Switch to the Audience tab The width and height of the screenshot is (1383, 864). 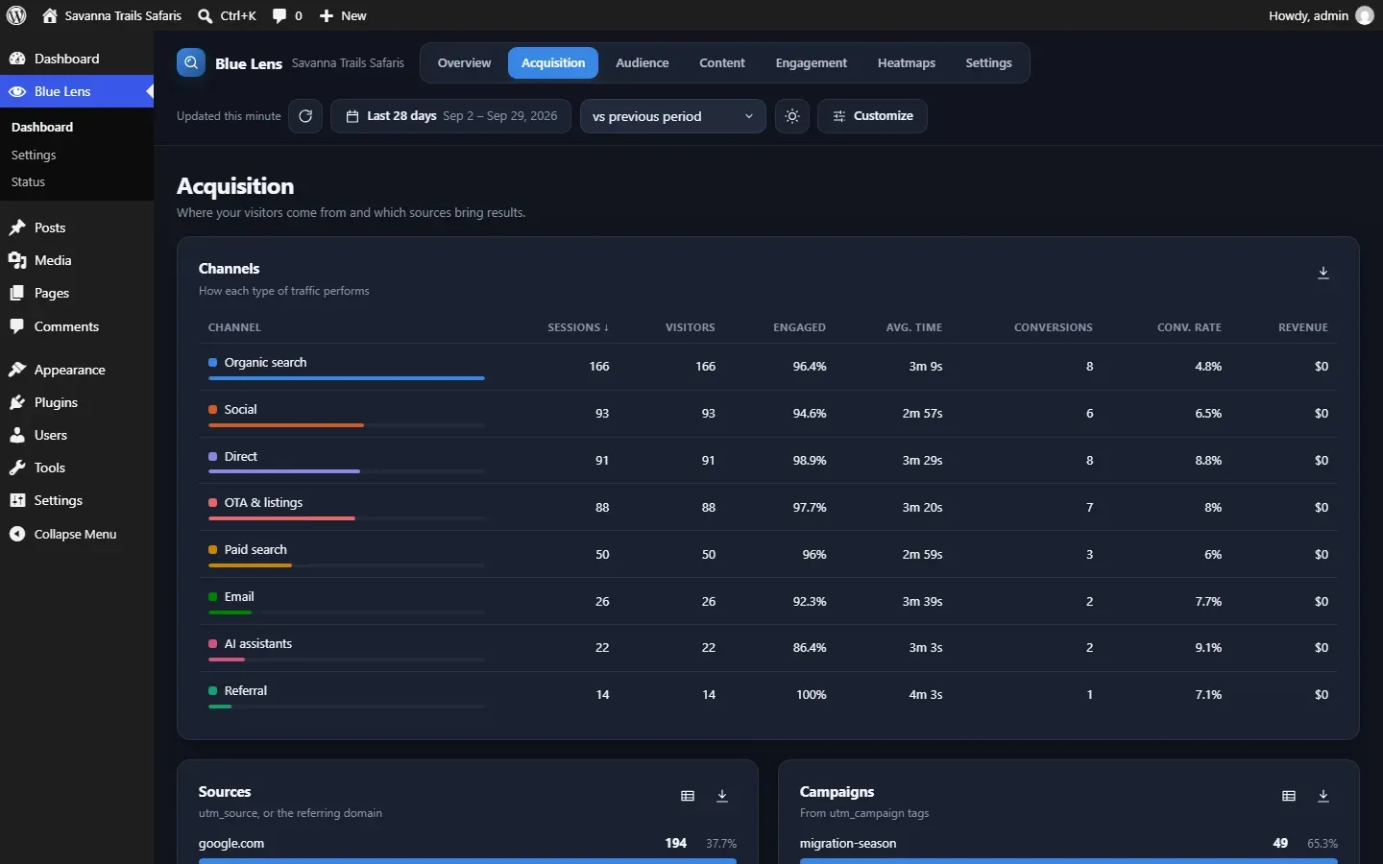pyautogui.click(x=643, y=62)
